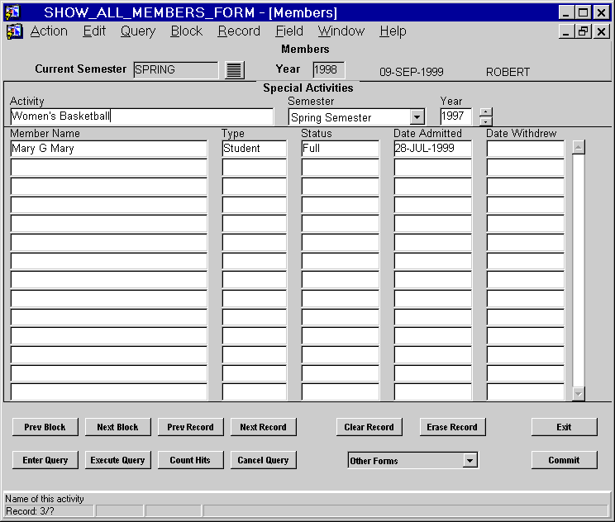This screenshot has width=615, height=522.
Task: Click the Prev Block button
Action: 45,427
